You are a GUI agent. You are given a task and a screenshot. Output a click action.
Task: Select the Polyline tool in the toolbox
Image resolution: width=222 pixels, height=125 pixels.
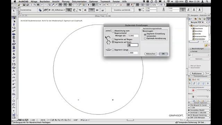[x=14, y=104]
